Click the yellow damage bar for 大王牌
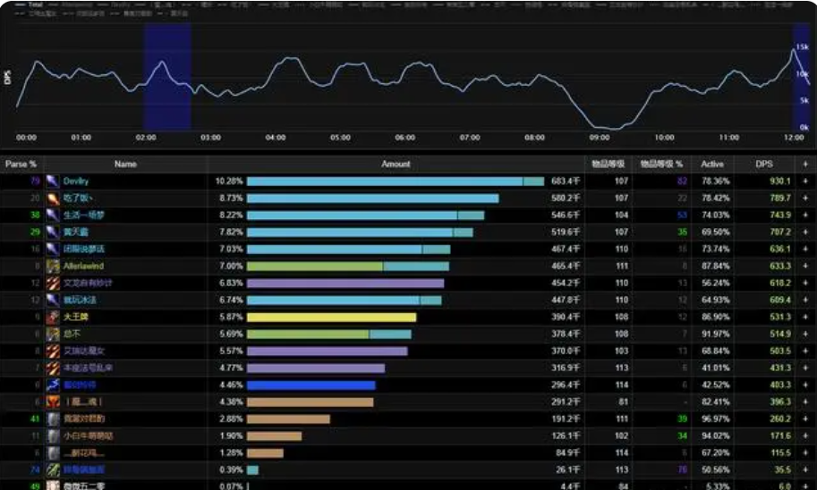Screen dimensions: 817x490 331,317
